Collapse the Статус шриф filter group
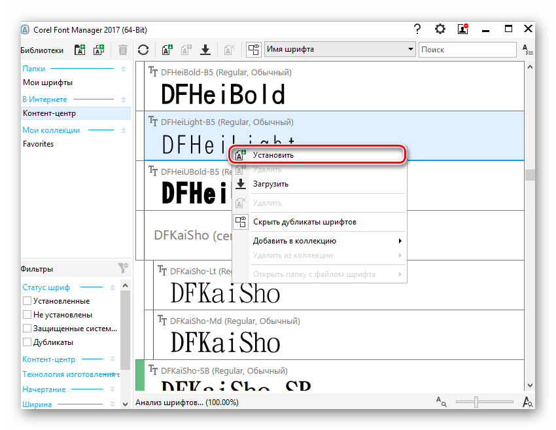This screenshot has width=556, height=430. point(113,287)
